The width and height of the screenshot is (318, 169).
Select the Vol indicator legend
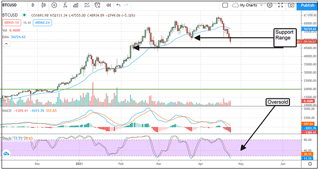coord(11,30)
